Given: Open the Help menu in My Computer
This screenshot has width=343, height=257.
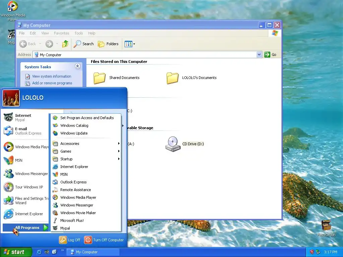Looking at the screenshot, I should [x=92, y=33].
